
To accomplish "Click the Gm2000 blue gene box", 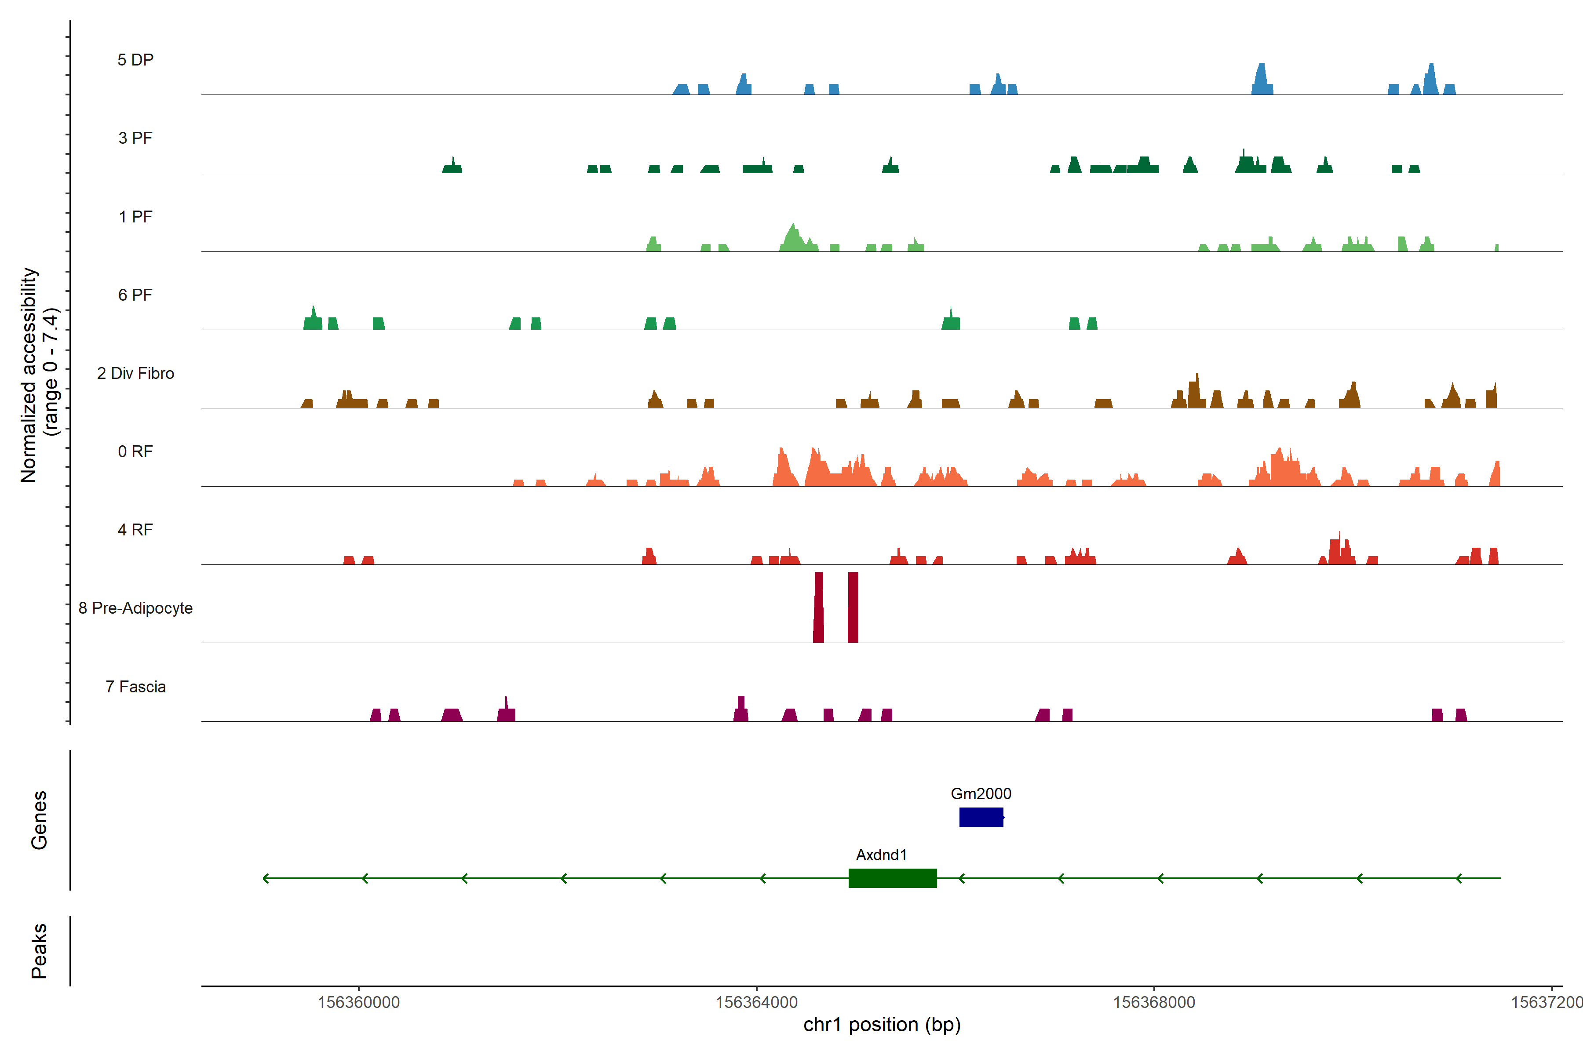I will click(981, 817).
